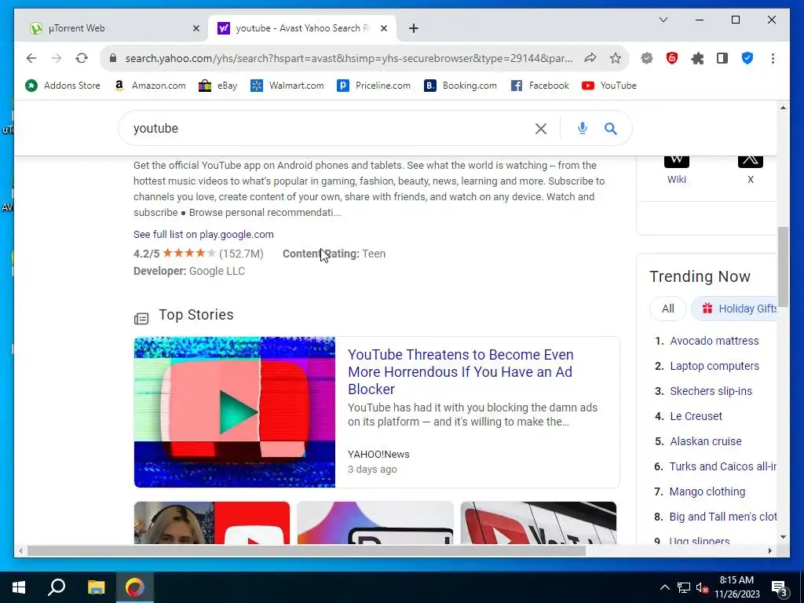The height and width of the screenshot is (603, 804).
Task: Reload the current page
Action: [82, 58]
